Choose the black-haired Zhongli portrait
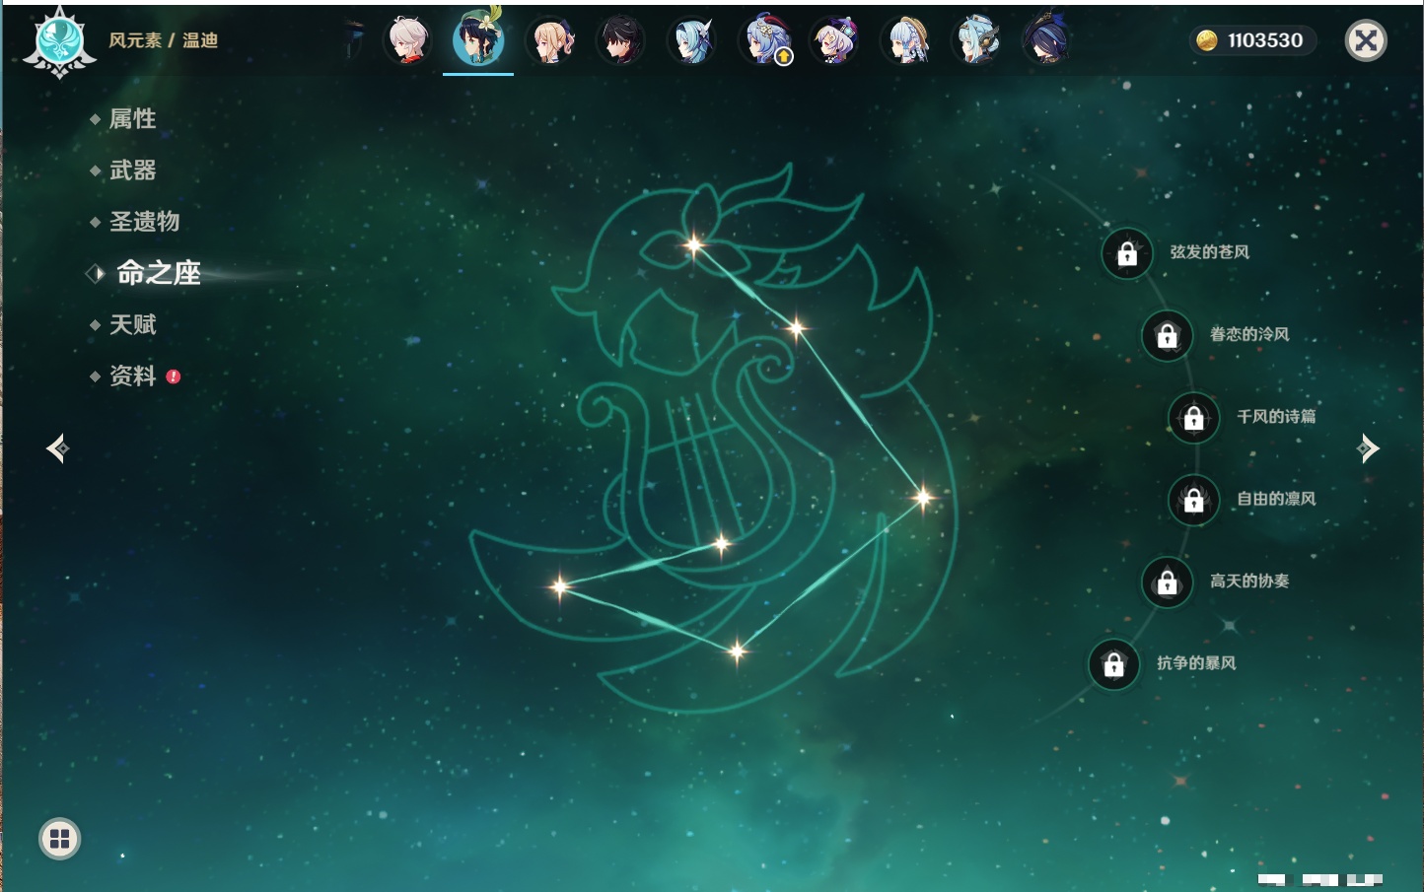Screen dimensions: 1424x892 tap(621, 40)
